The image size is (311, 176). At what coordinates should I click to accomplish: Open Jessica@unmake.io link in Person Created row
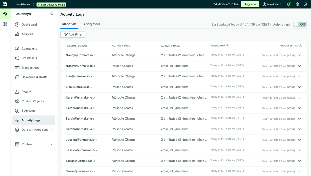(x=81, y=150)
